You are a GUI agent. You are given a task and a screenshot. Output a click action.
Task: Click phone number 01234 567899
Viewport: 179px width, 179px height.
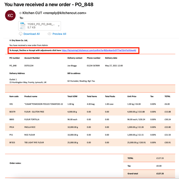(93, 66)
